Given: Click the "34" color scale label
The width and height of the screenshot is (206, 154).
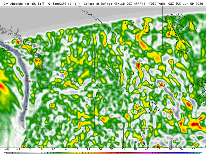Looking at the screenshot, I should [123, 149].
